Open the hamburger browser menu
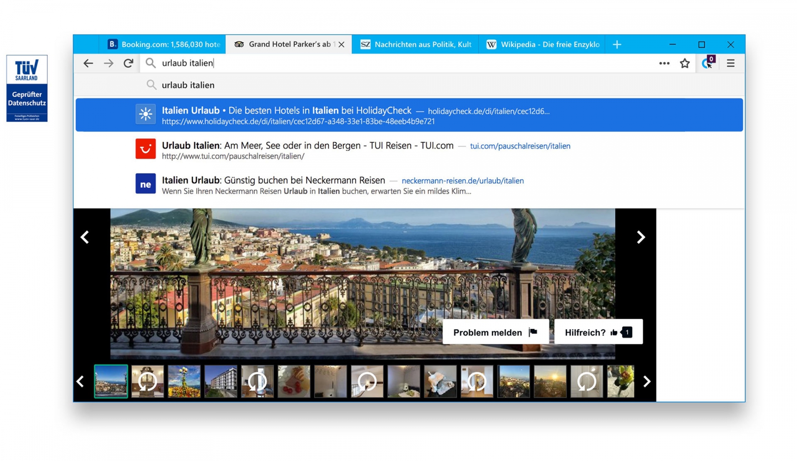This screenshot has width=797, height=461. coord(731,63)
